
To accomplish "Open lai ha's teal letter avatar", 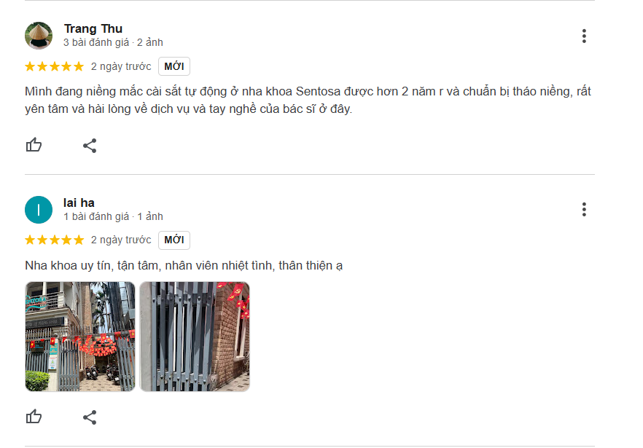I will (39, 210).
